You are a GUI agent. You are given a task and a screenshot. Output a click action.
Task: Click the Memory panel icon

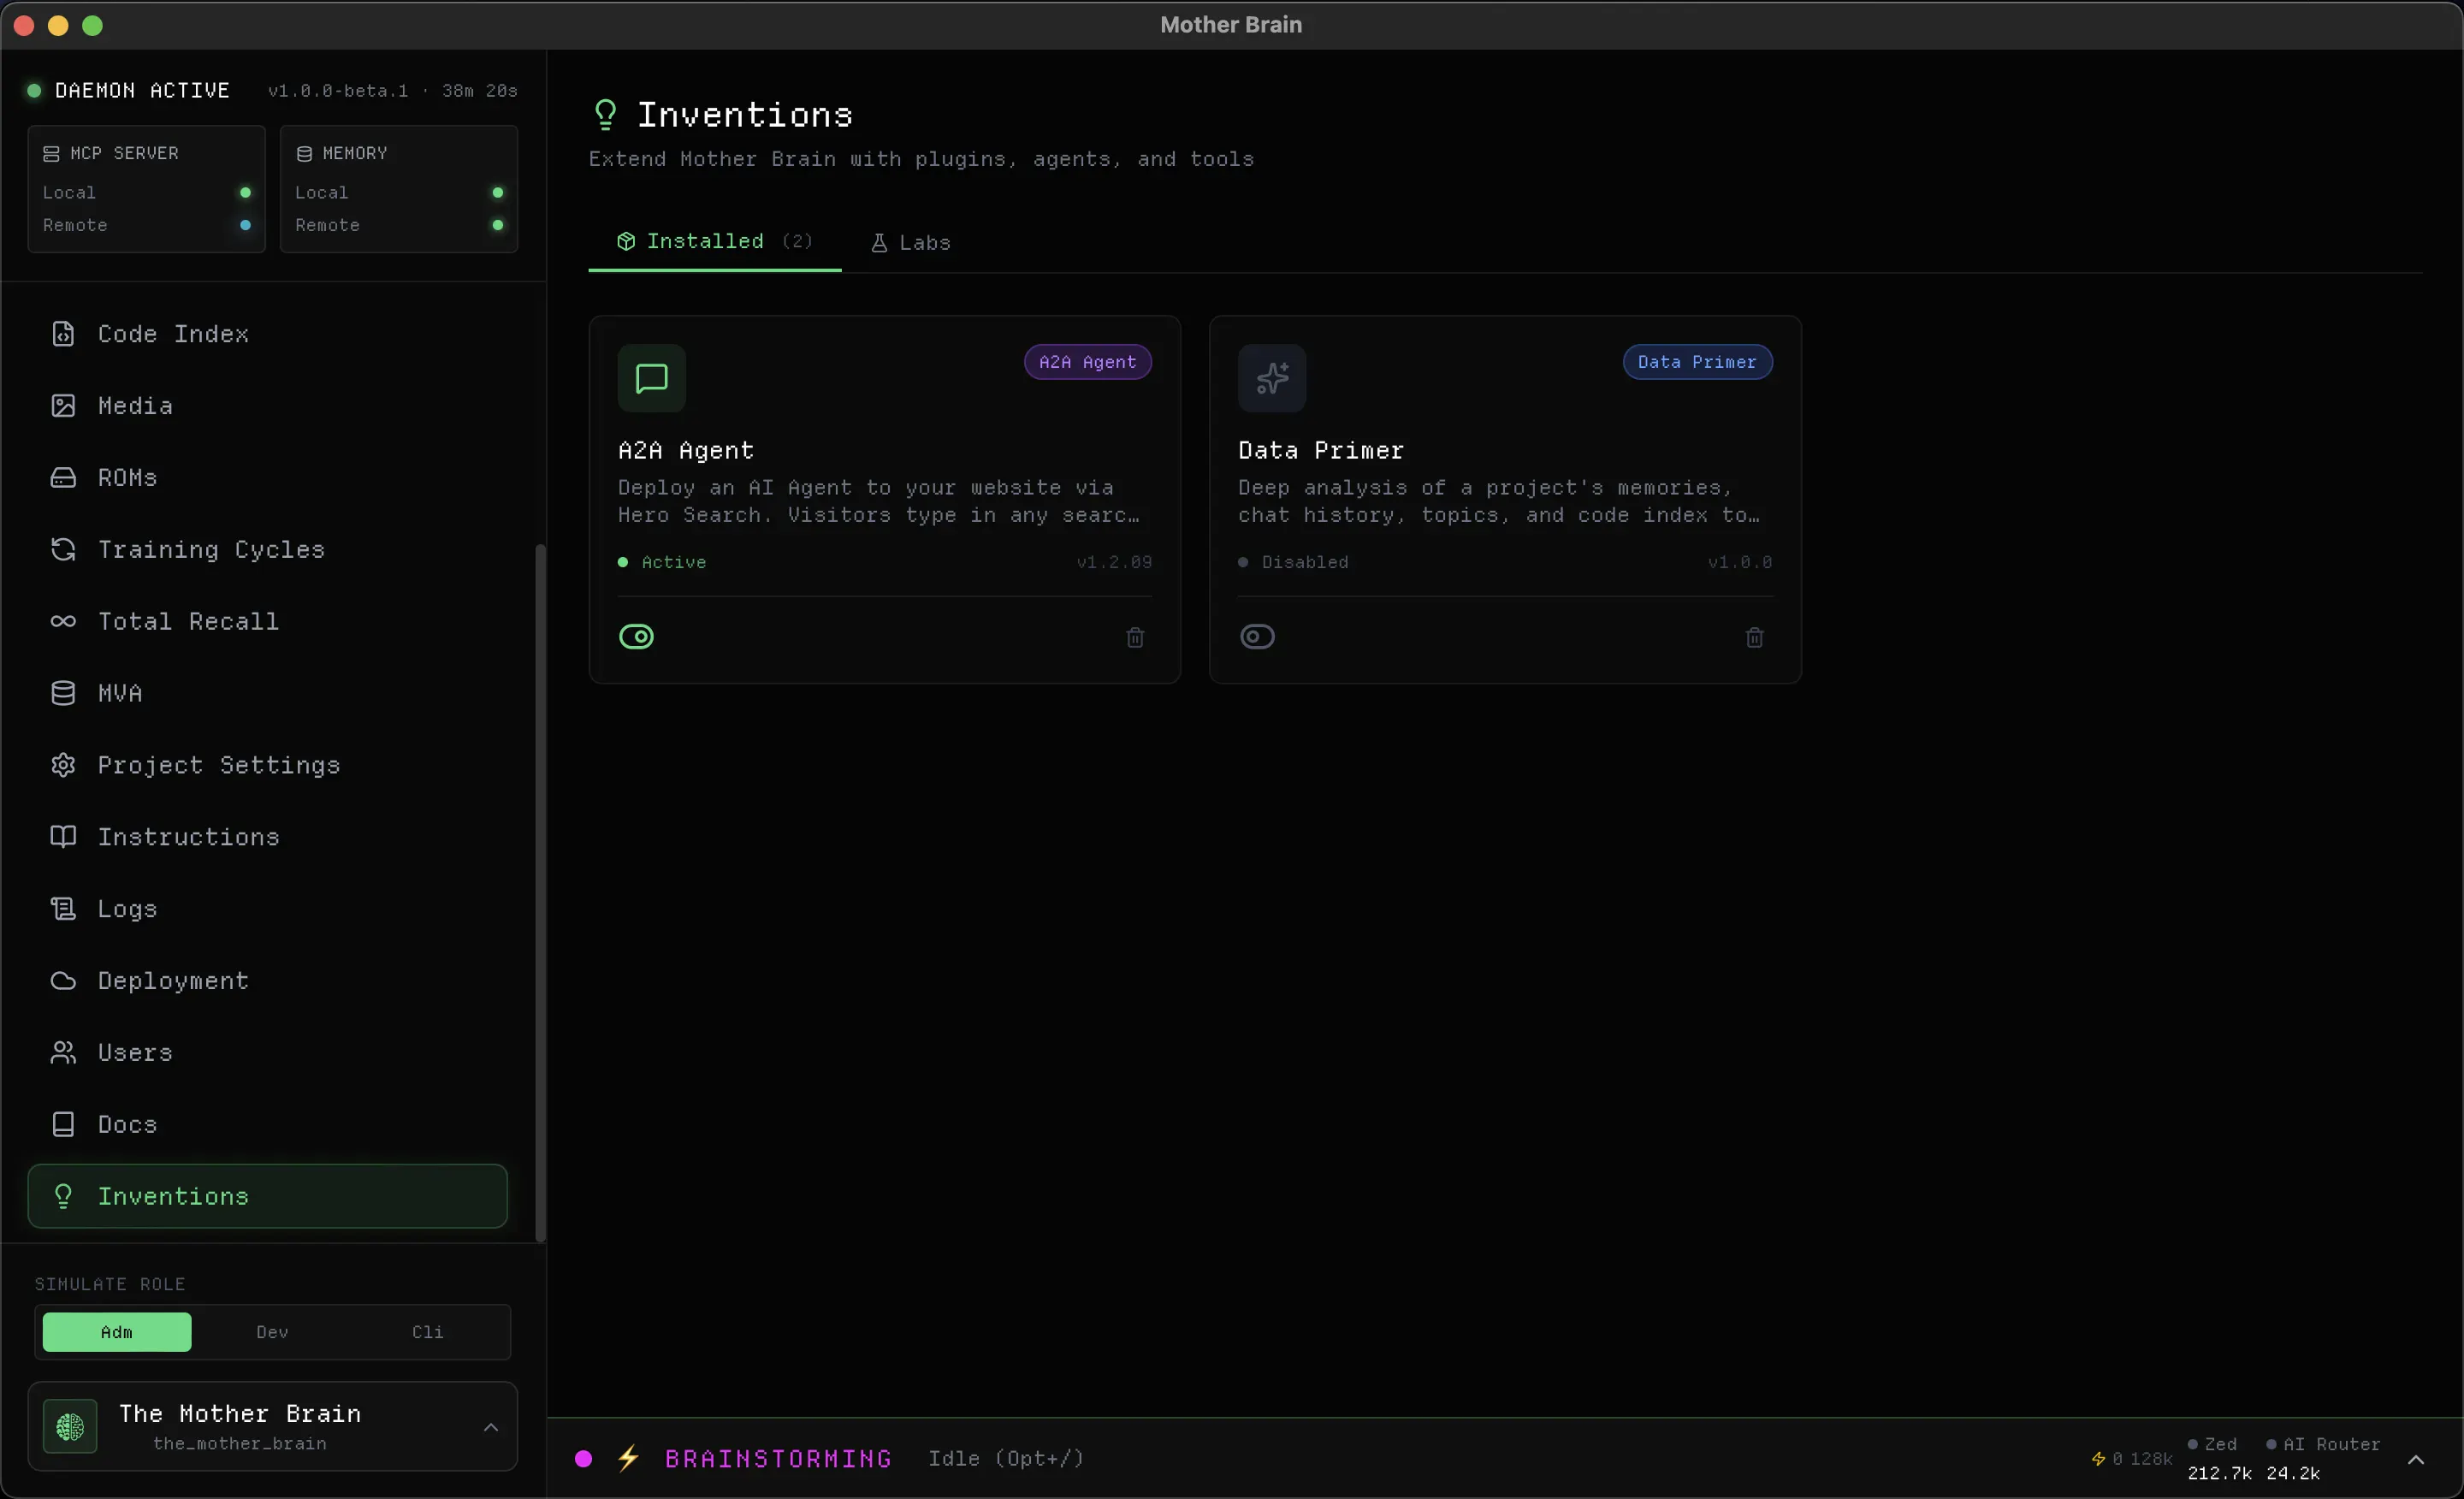[x=304, y=154]
